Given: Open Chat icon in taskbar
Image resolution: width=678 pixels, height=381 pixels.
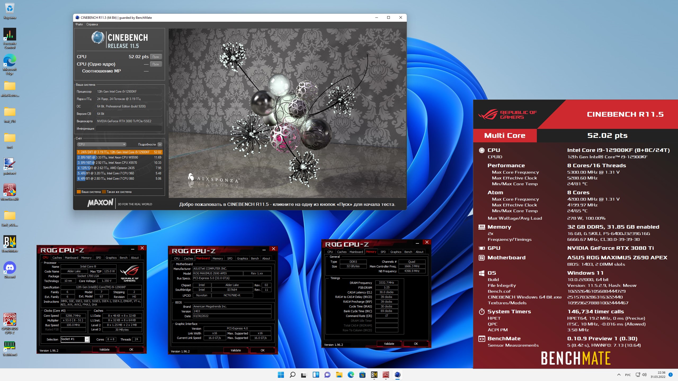Looking at the screenshot, I should (327, 375).
